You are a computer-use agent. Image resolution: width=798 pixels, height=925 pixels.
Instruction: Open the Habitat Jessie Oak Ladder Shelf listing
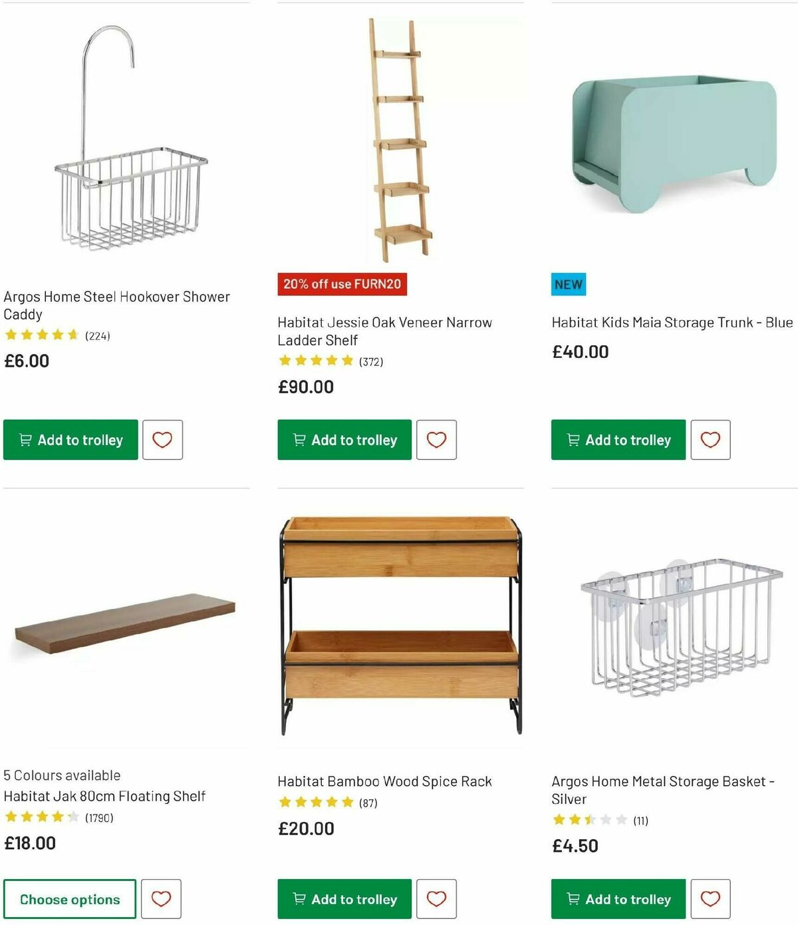click(384, 331)
